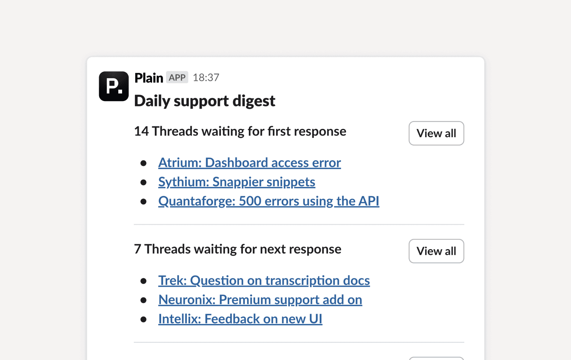Click the bullet beside Trek thread
571x360 pixels.
point(144,281)
